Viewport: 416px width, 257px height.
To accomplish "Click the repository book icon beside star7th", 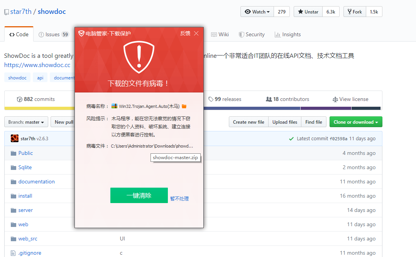I will click(x=6, y=12).
